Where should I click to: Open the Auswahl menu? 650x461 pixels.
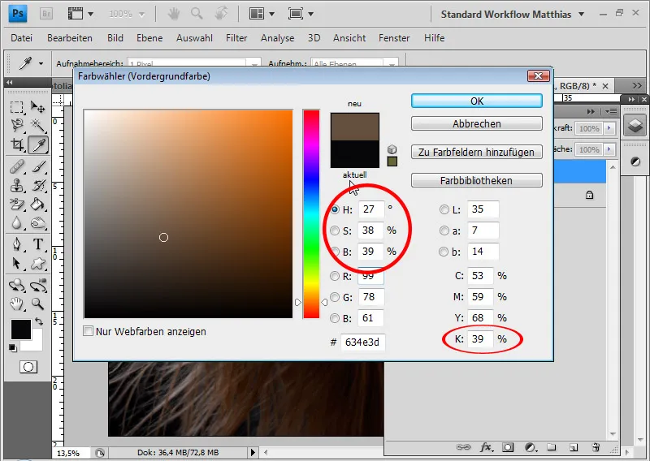point(194,38)
